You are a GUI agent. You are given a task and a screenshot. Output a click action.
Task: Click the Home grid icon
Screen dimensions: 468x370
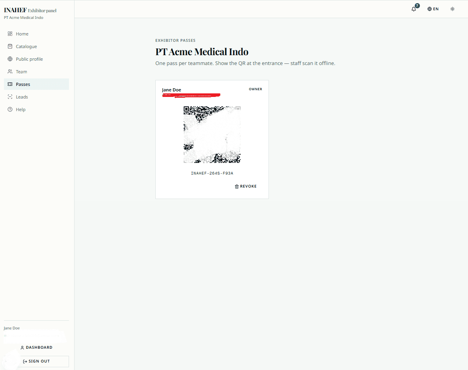[x=10, y=34]
